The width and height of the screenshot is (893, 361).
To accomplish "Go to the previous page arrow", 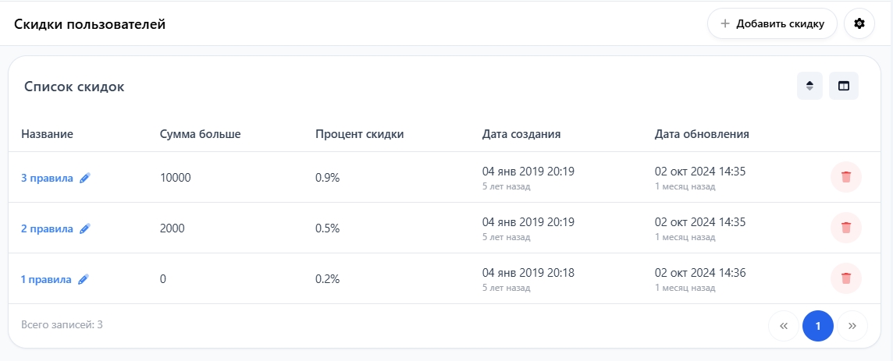I will click(784, 326).
